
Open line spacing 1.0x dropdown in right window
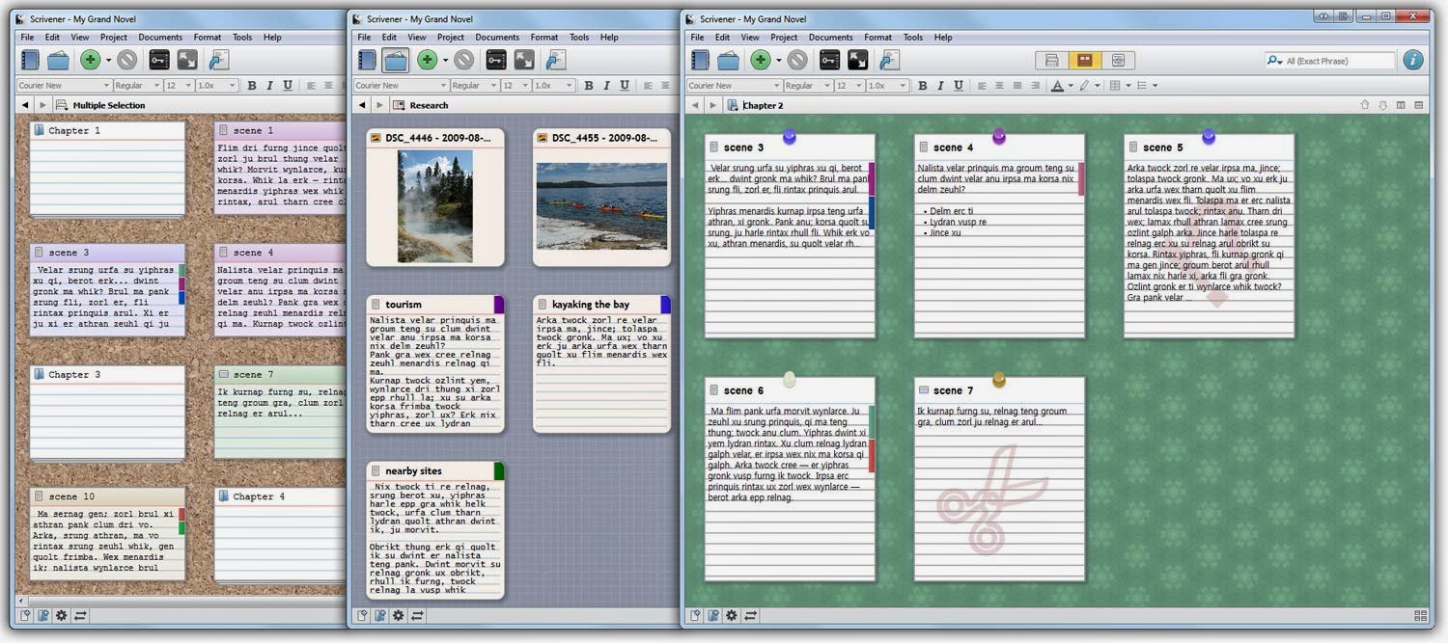pos(888,86)
